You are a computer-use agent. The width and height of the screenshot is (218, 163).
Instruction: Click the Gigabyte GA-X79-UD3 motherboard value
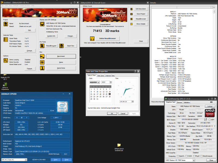coord(42,141)
